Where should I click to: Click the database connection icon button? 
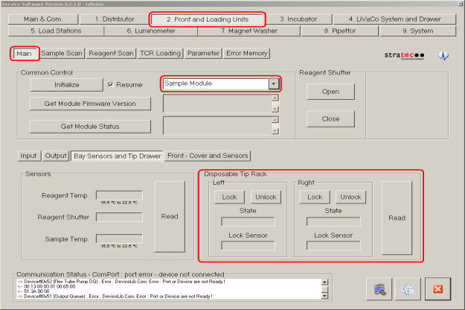[x=381, y=289]
